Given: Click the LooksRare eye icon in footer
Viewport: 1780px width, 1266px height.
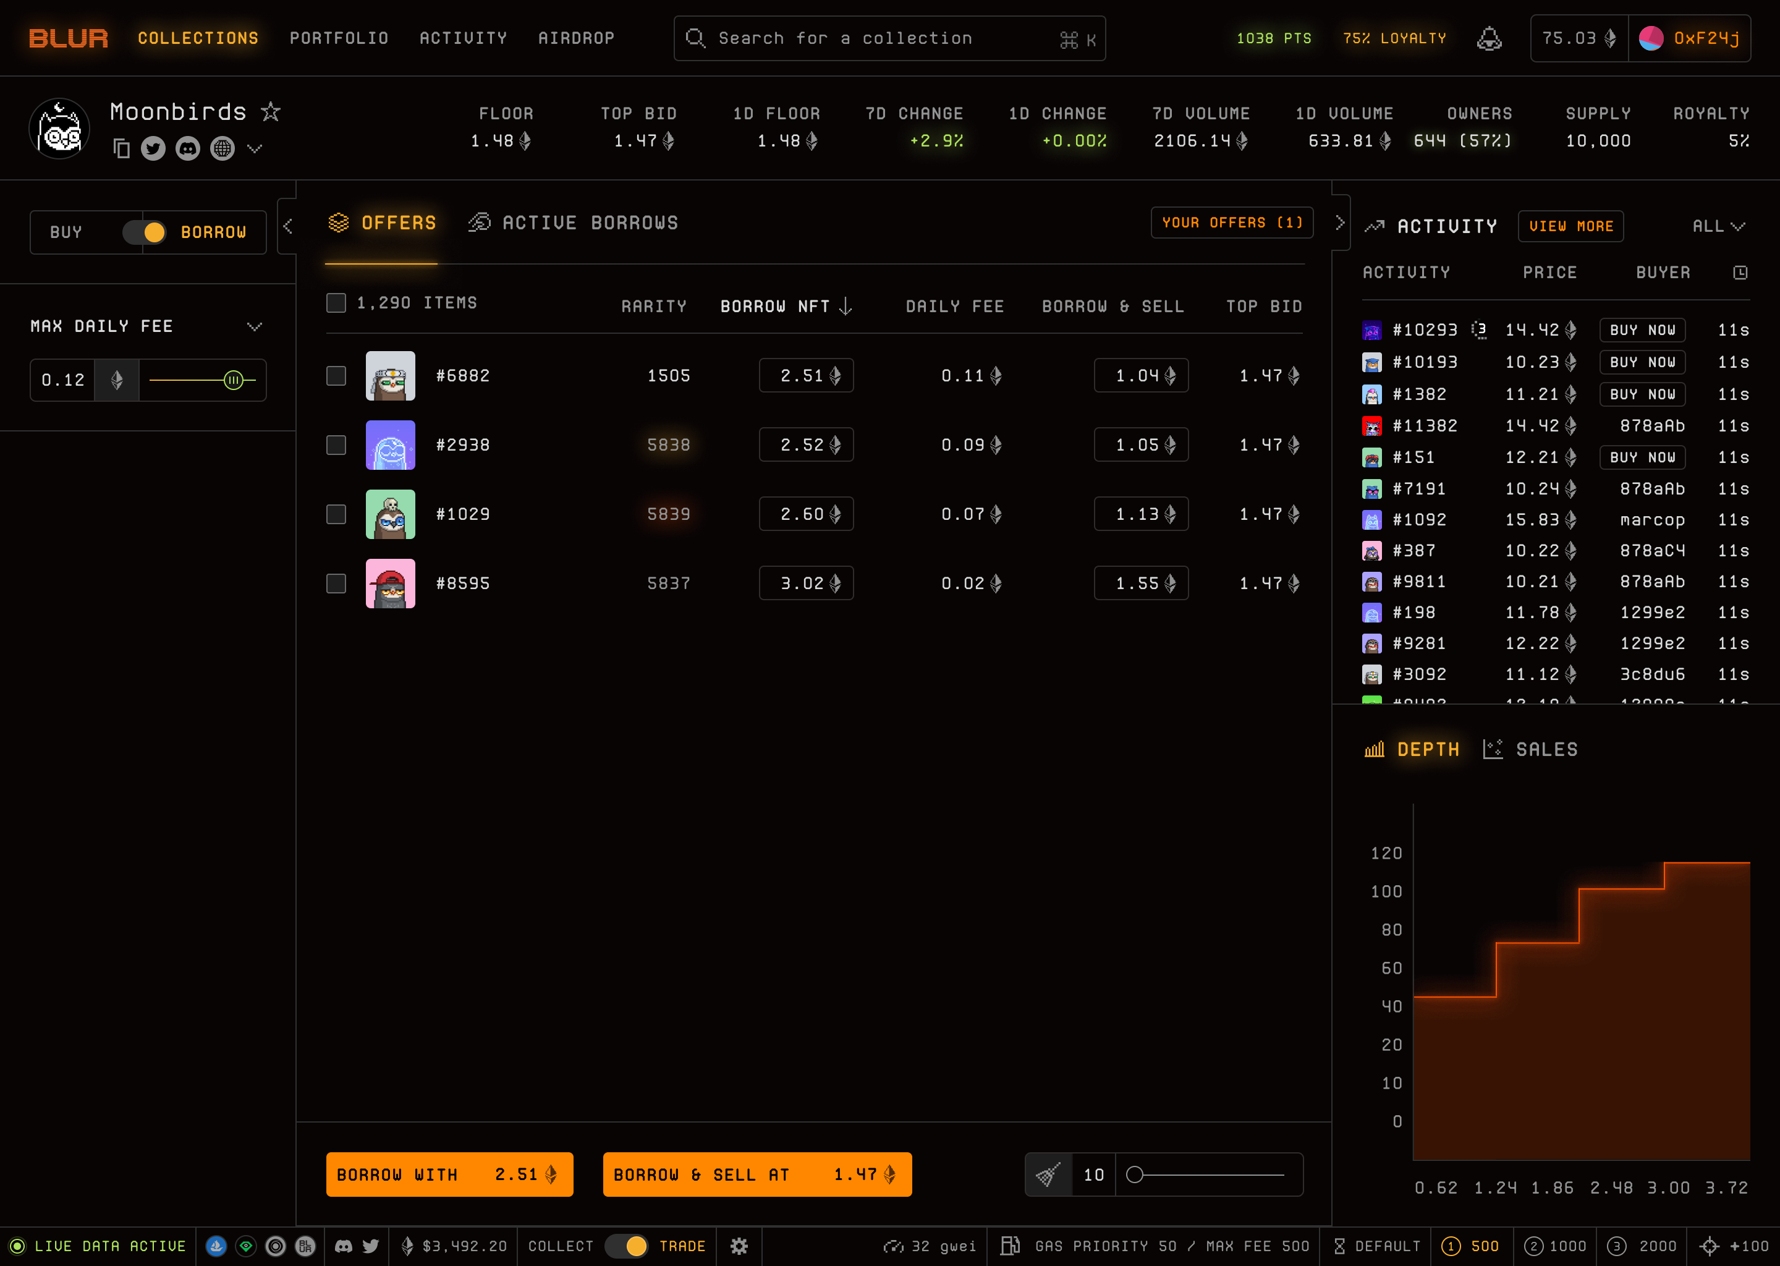Looking at the screenshot, I should click(245, 1246).
